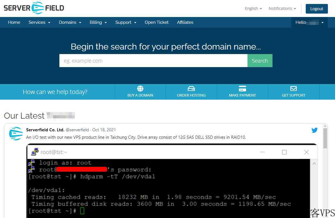The image size is (335, 218).
Task: Click BUY A DOMAIN label
Action: [140, 95]
